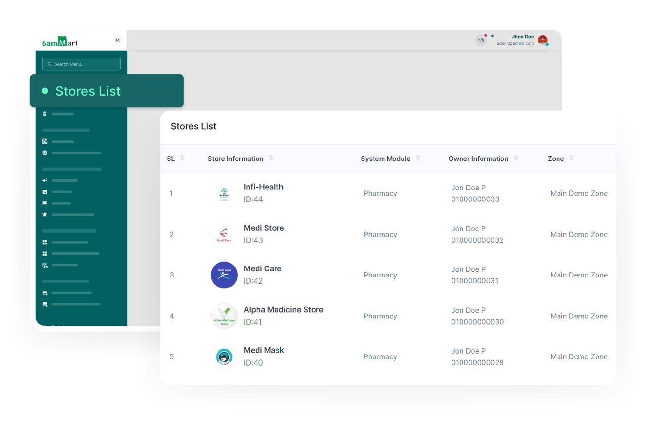Click the Alpha Medicine Store logo

[x=224, y=316]
